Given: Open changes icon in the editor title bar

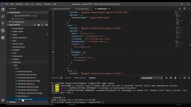Looking at the screenshot, I should (x=180, y=9).
